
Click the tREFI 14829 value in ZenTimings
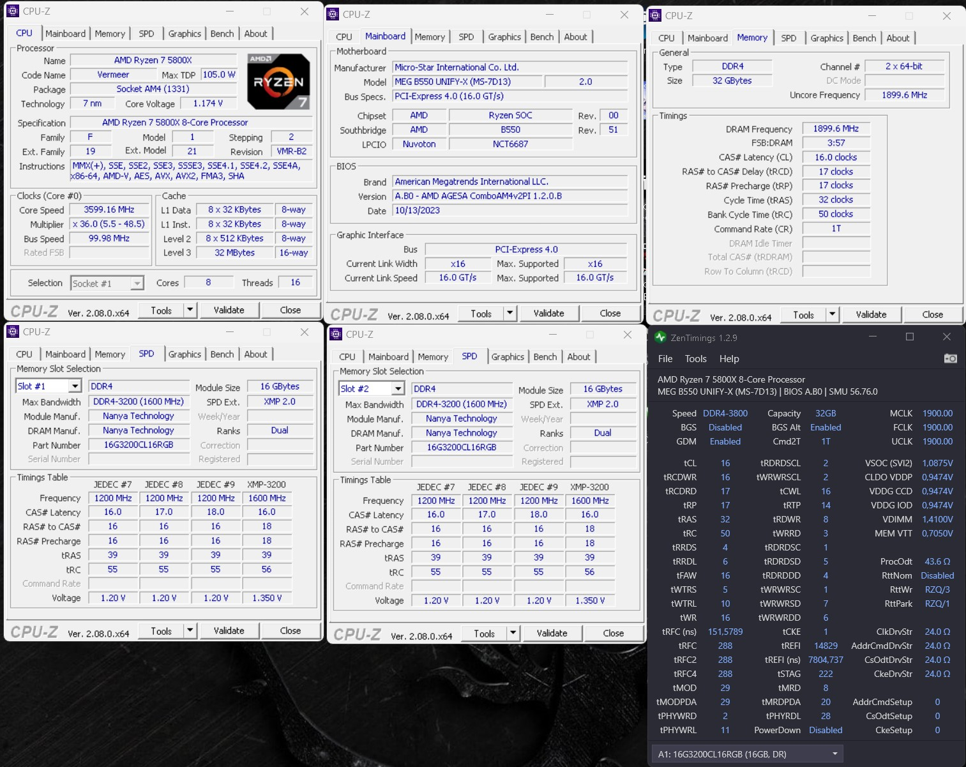tap(826, 646)
